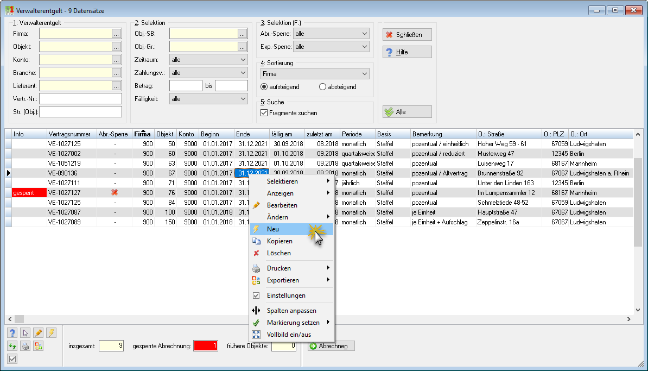
Task: Click the green check icon beside Markierung setzen
Action: [256, 323]
